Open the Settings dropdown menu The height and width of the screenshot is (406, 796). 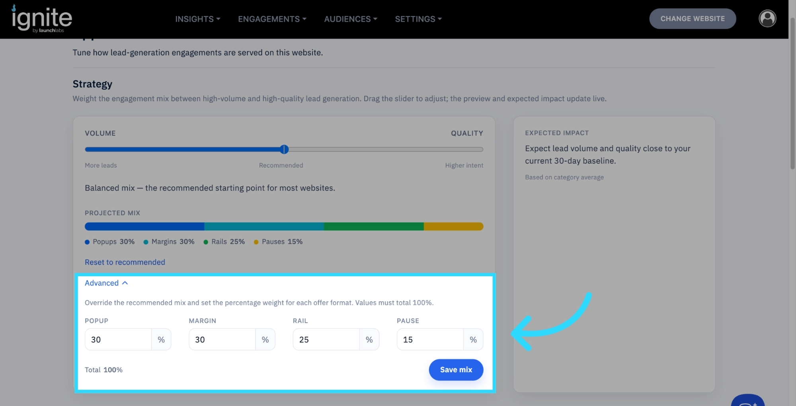(418, 19)
